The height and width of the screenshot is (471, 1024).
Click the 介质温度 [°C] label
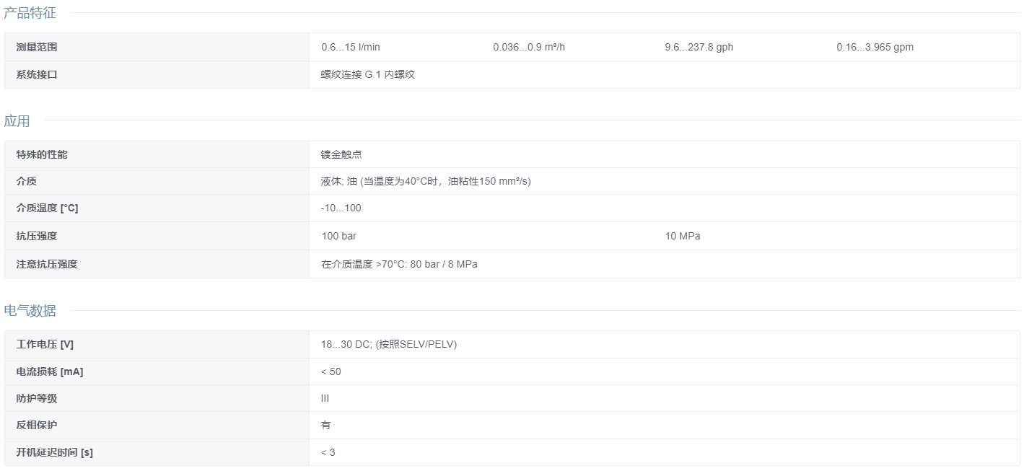[x=47, y=208]
